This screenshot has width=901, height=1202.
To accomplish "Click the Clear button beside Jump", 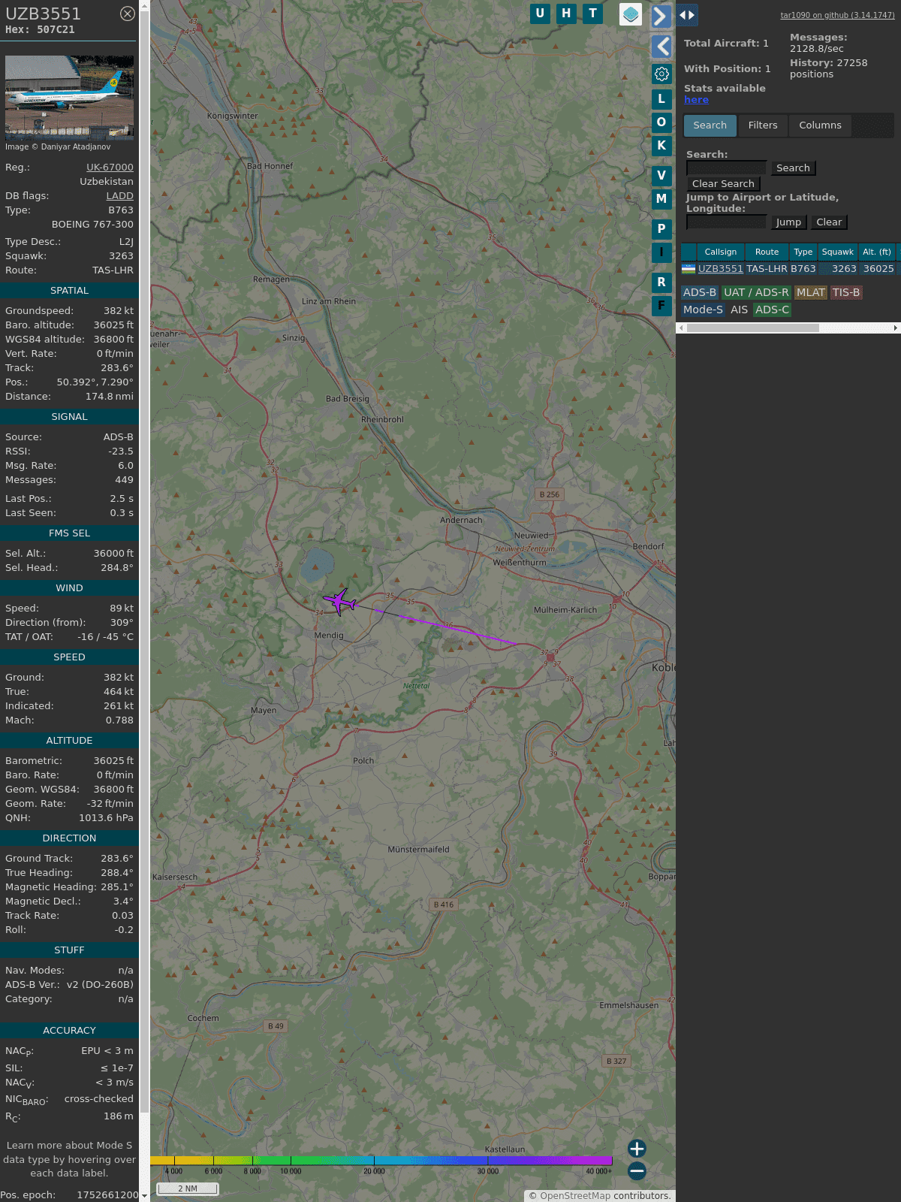I will point(829,222).
